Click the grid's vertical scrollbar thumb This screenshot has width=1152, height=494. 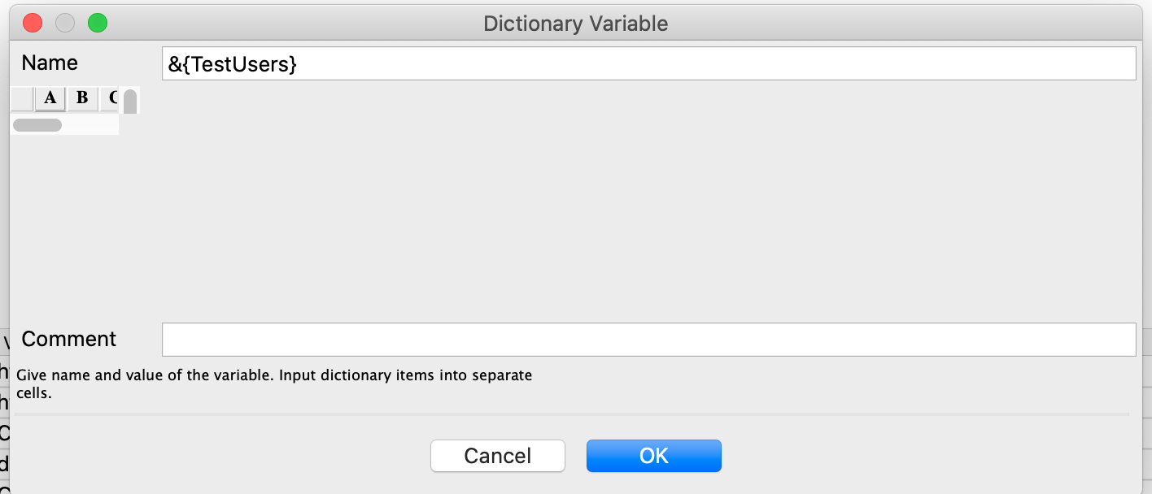point(129,101)
